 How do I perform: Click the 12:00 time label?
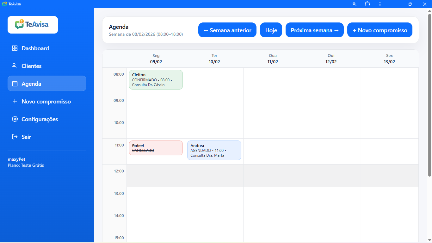tap(119, 171)
